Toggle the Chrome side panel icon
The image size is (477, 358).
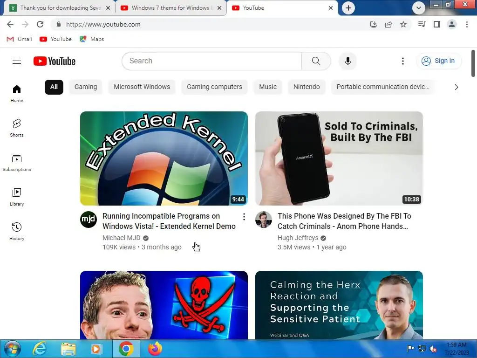click(x=437, y=24)
